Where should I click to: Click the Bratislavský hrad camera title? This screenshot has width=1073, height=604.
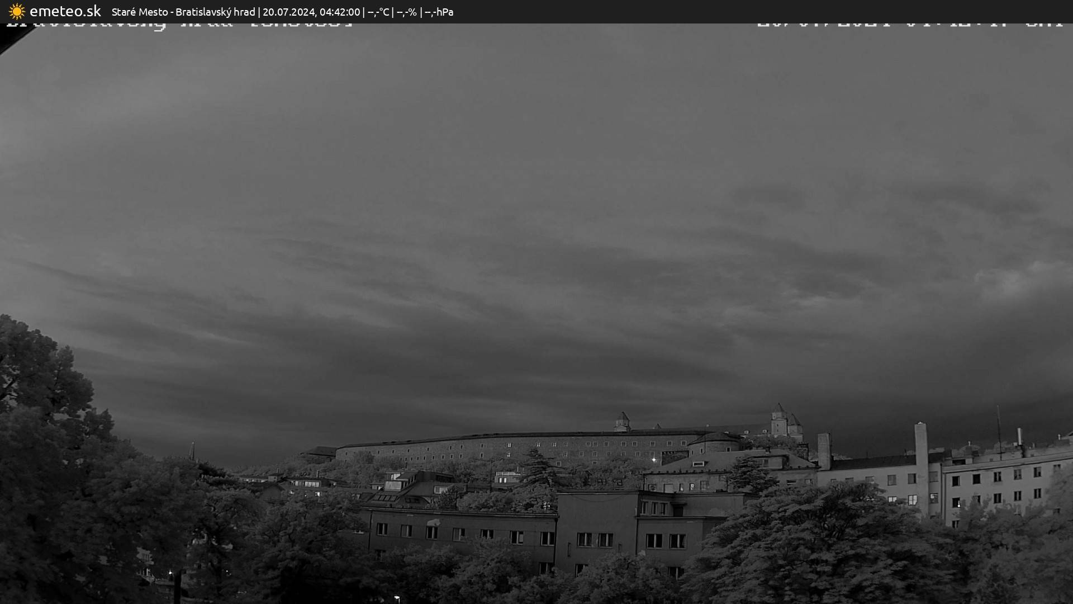215,12
